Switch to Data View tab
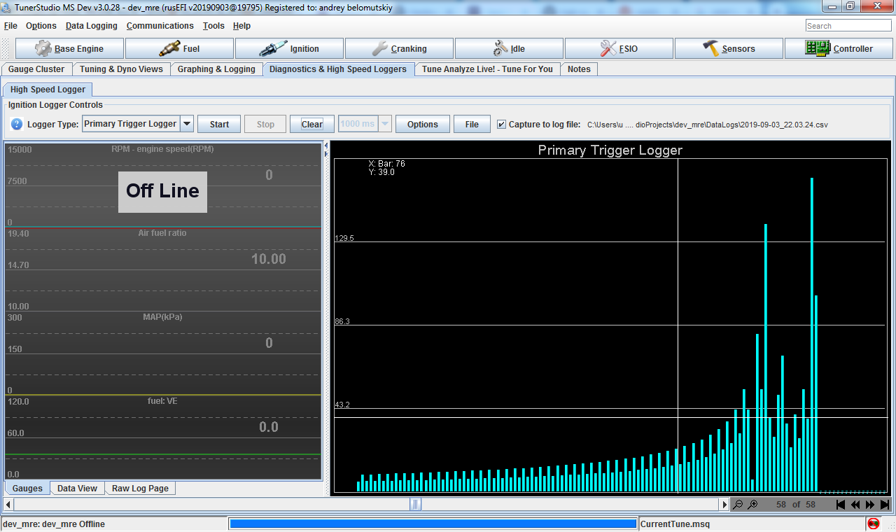The image size is (896, 532). pos(77,489)
